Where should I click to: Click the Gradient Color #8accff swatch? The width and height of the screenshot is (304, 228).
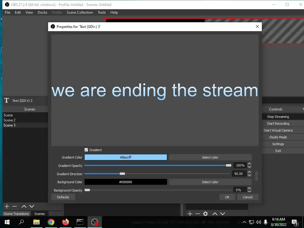click(126, 157)
